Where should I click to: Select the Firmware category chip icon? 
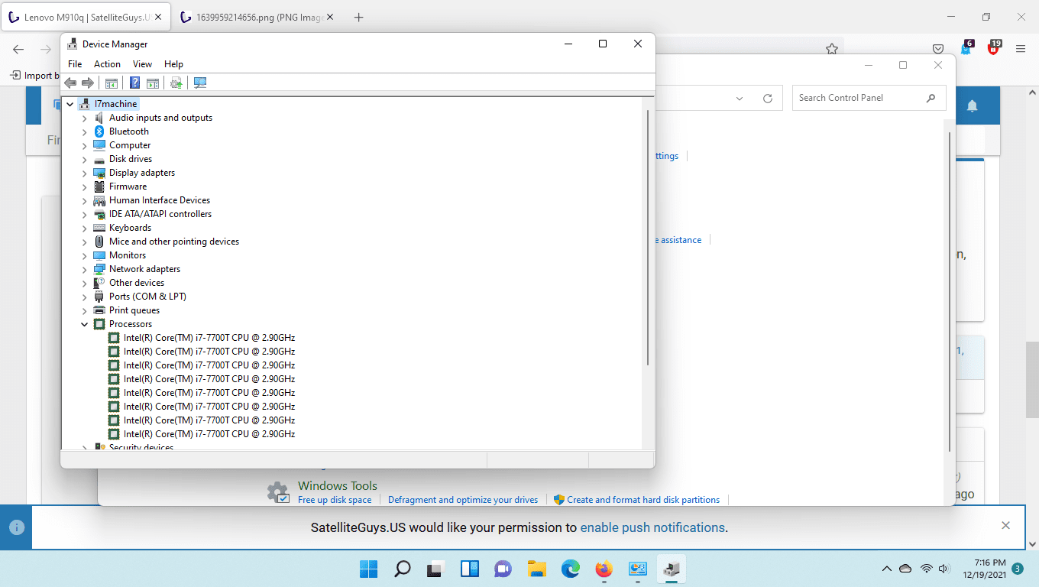click(x=99, y=186)
